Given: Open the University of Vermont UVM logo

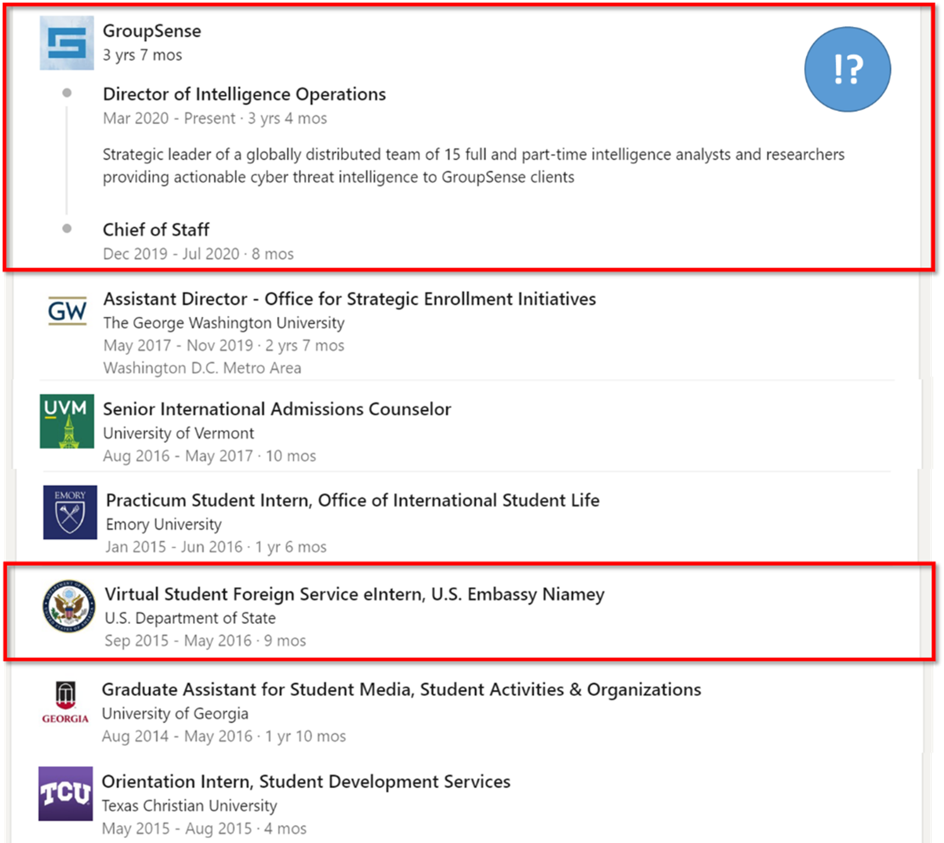Looking at the screenshot, I should (67, 421).
